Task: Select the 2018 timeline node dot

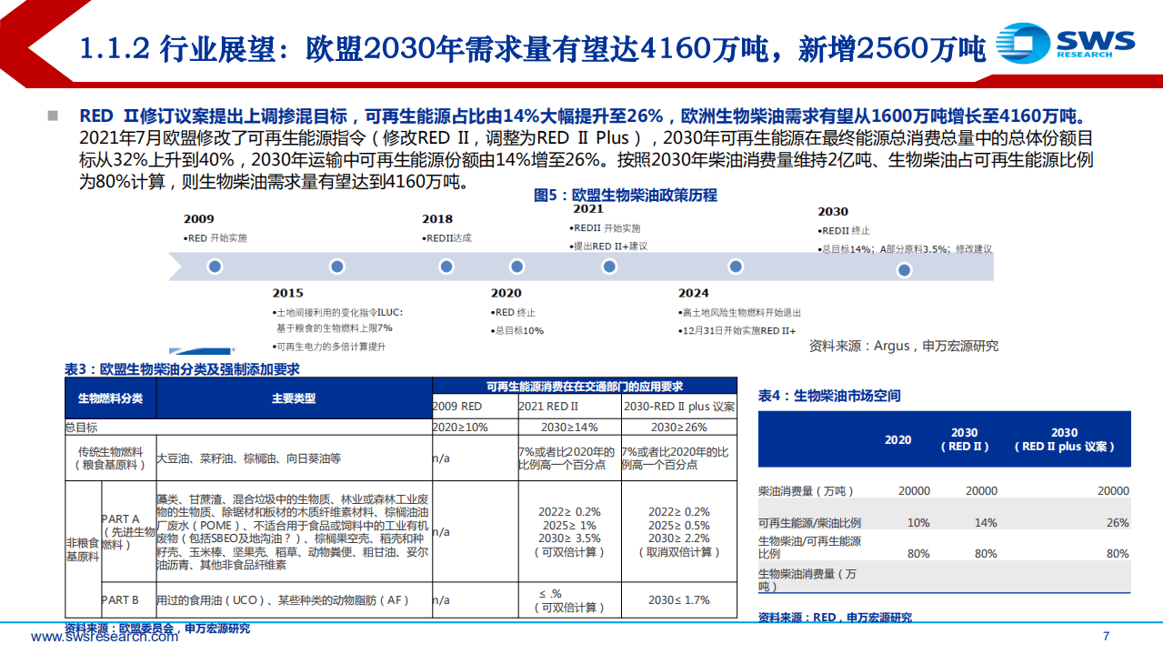Action: (x=446, y=267)
